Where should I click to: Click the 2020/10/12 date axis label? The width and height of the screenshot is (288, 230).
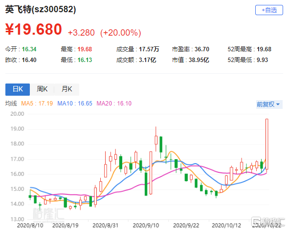click(x=226, y=226)
